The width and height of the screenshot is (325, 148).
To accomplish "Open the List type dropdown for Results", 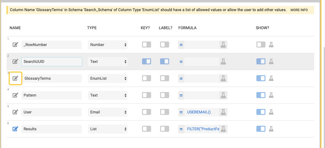I will pos(108,129).
